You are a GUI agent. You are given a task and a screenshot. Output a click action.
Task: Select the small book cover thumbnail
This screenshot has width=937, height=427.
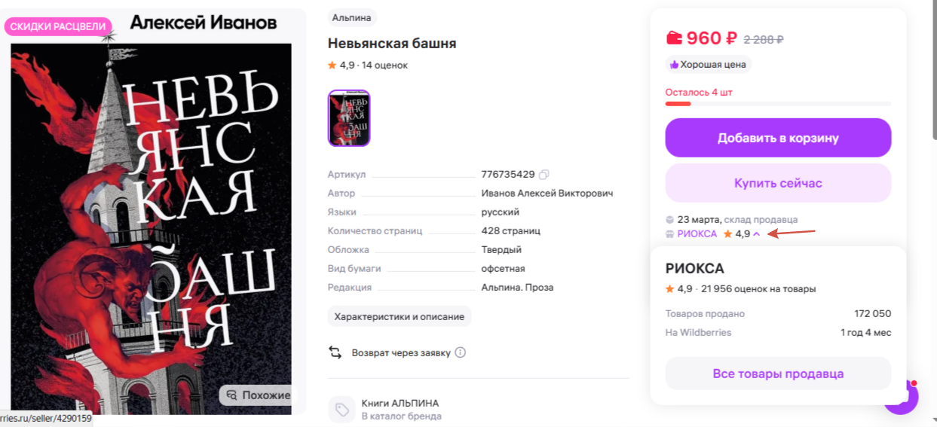coord(349,118)
